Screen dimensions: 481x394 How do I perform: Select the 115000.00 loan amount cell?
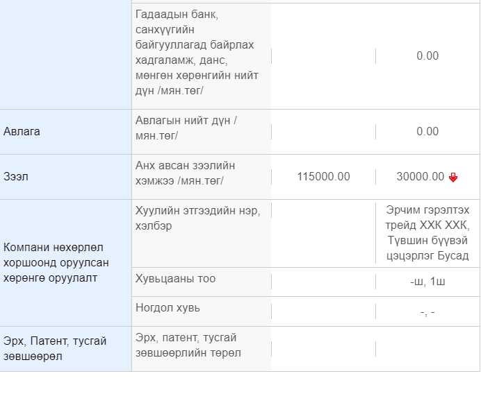point(323,177)
